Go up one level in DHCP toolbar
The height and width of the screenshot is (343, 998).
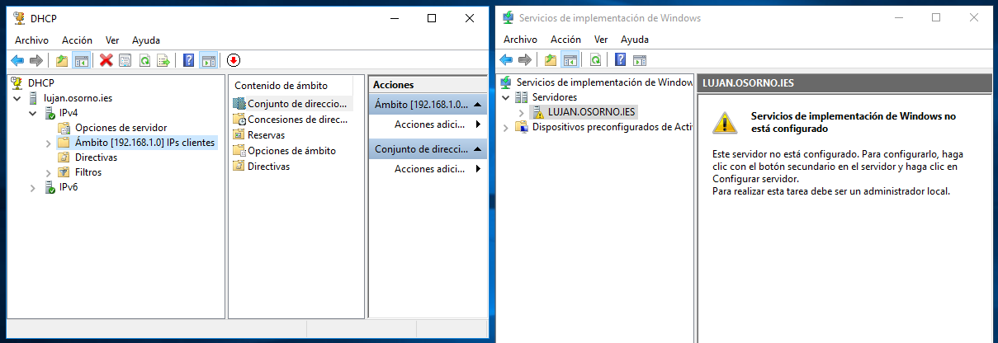(x=62, y=60)
